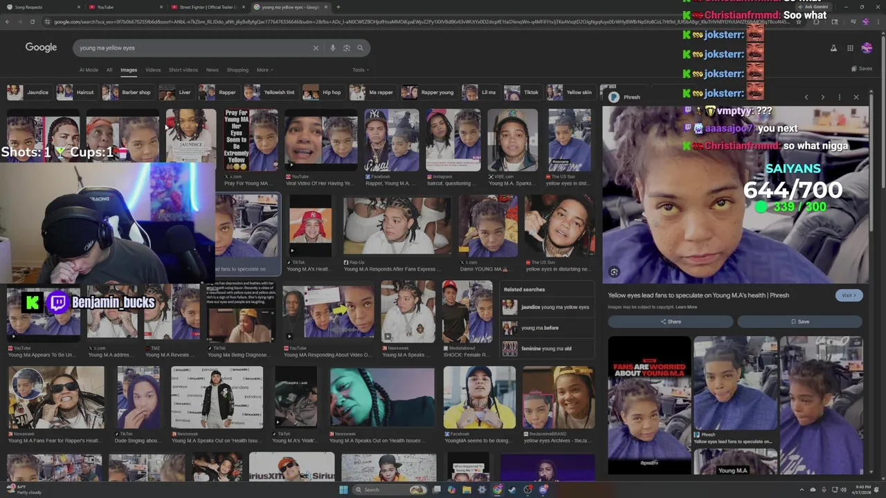
Task: Click the Share button in preview panel
Action: (670, 322)
